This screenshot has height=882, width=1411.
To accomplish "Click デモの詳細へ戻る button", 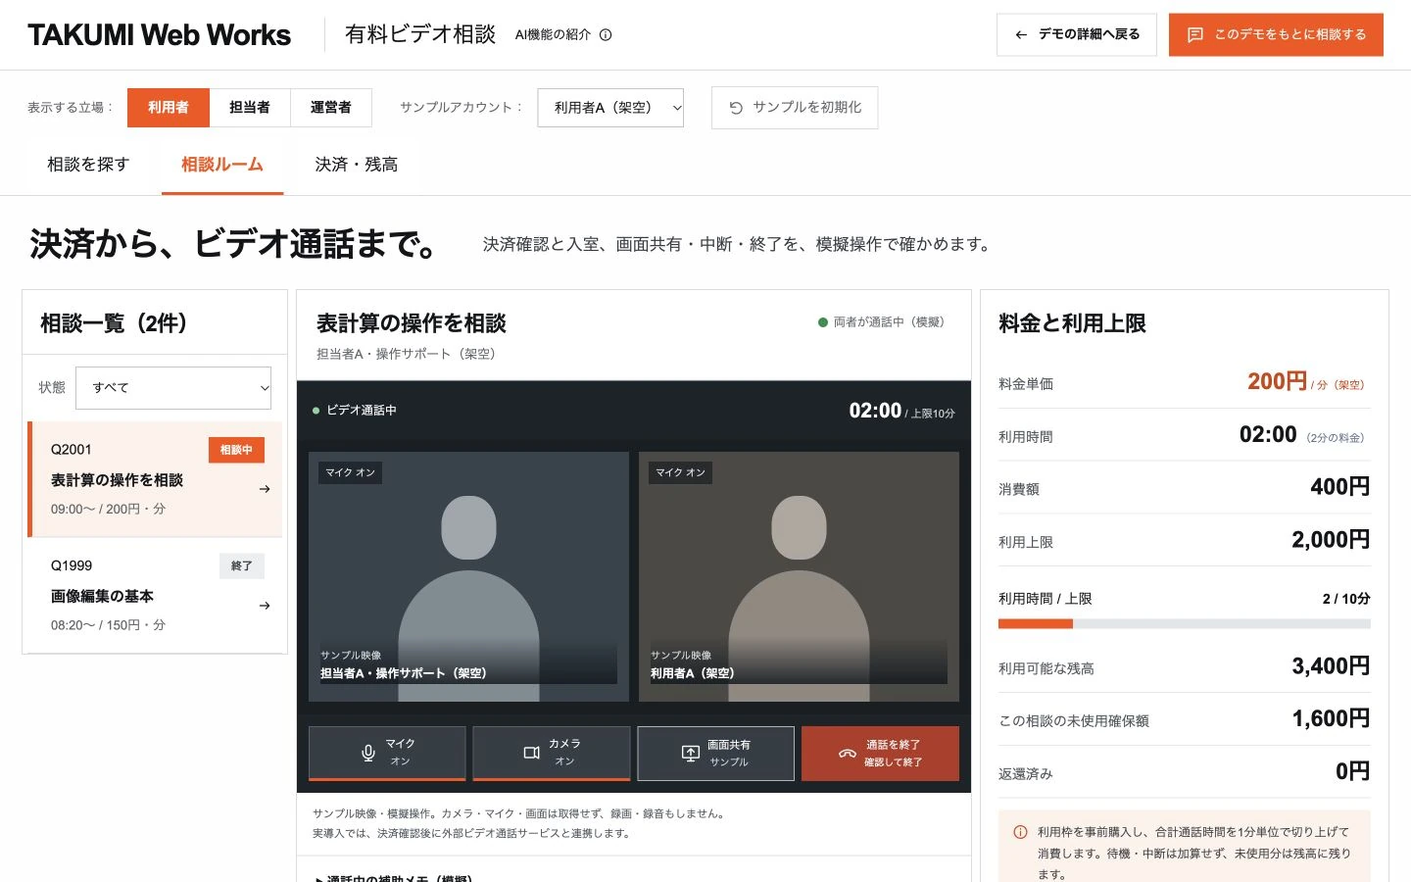I will (1077, 34).
